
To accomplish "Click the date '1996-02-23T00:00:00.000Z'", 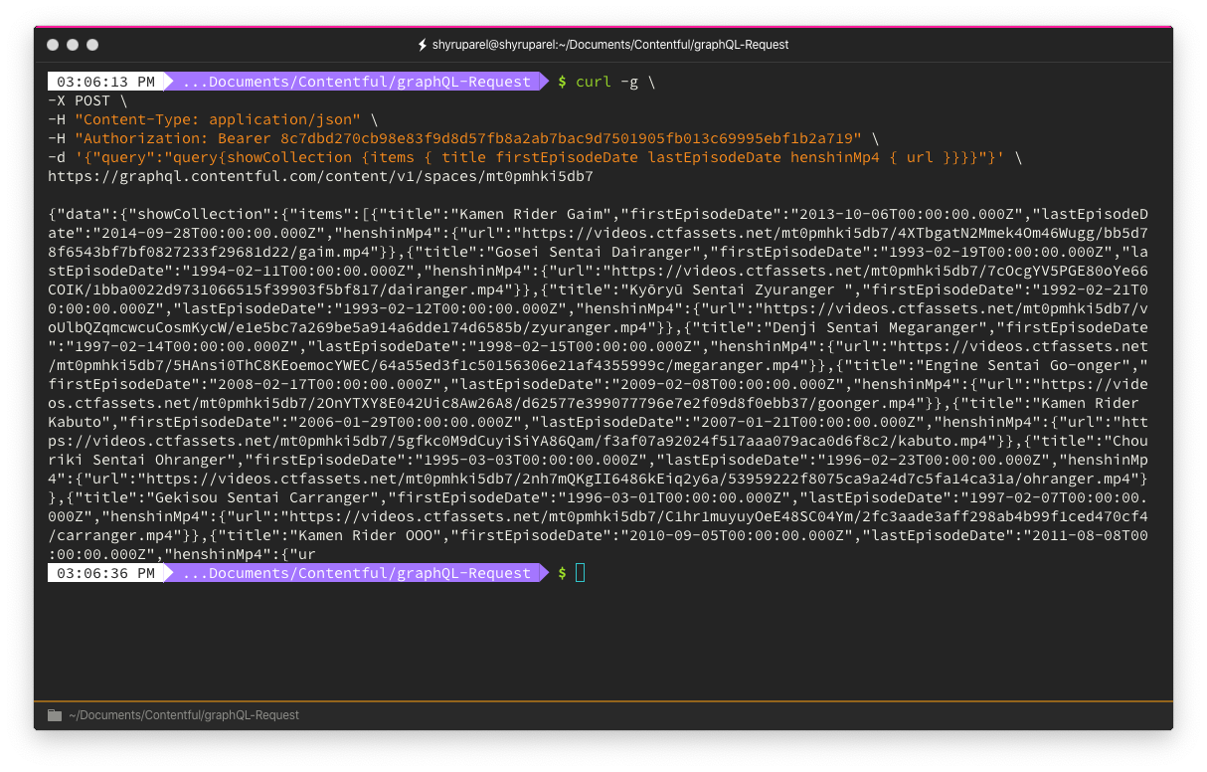I will [935, 460].
